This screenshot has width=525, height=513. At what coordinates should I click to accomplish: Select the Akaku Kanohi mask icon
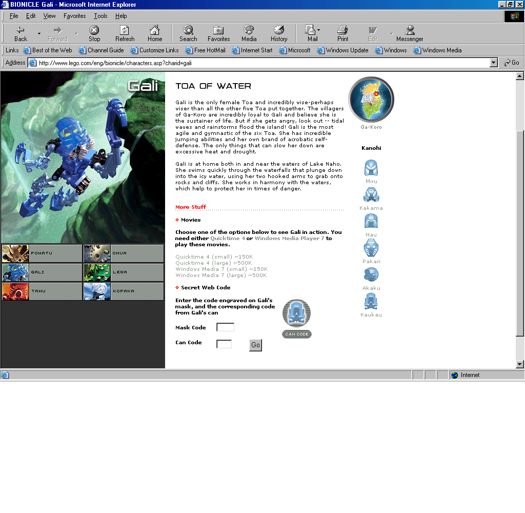coord(371,274)
